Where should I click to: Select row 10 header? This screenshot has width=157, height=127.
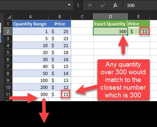8,87
